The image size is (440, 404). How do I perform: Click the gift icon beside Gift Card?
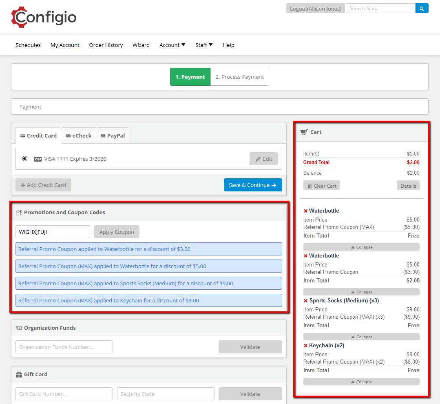coord(19,374)
